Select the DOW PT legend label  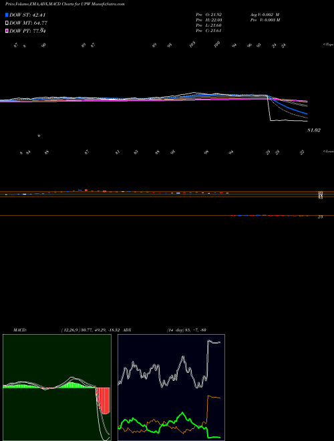coord(27,31)
